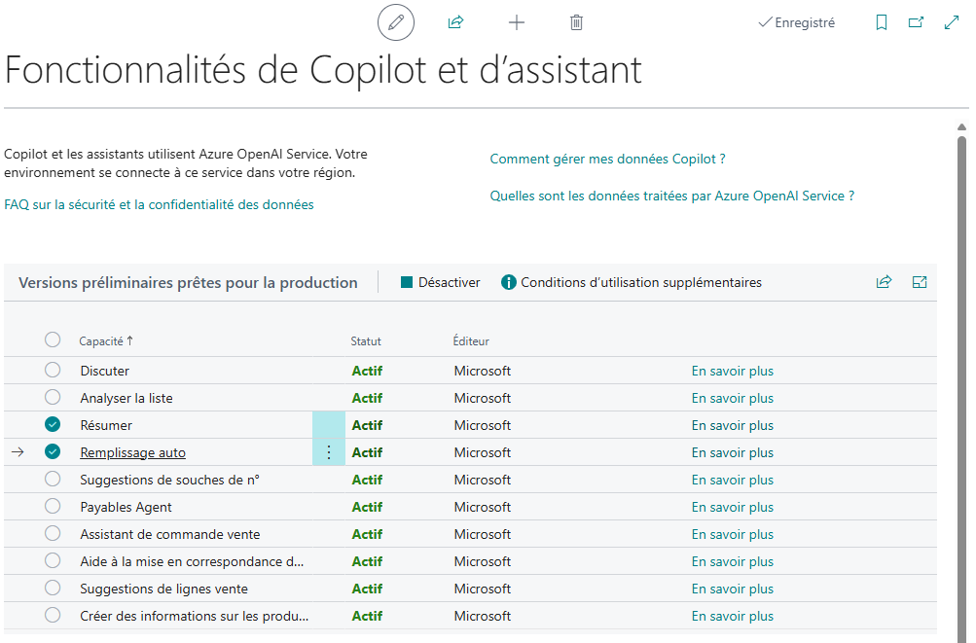Open page in new window icon

tap(916, 22)
